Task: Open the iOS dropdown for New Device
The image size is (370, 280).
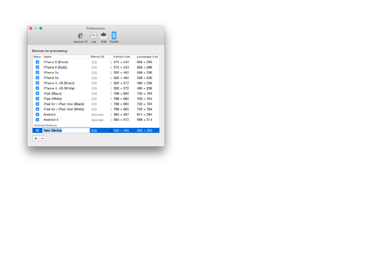Action: pos(101,131)
